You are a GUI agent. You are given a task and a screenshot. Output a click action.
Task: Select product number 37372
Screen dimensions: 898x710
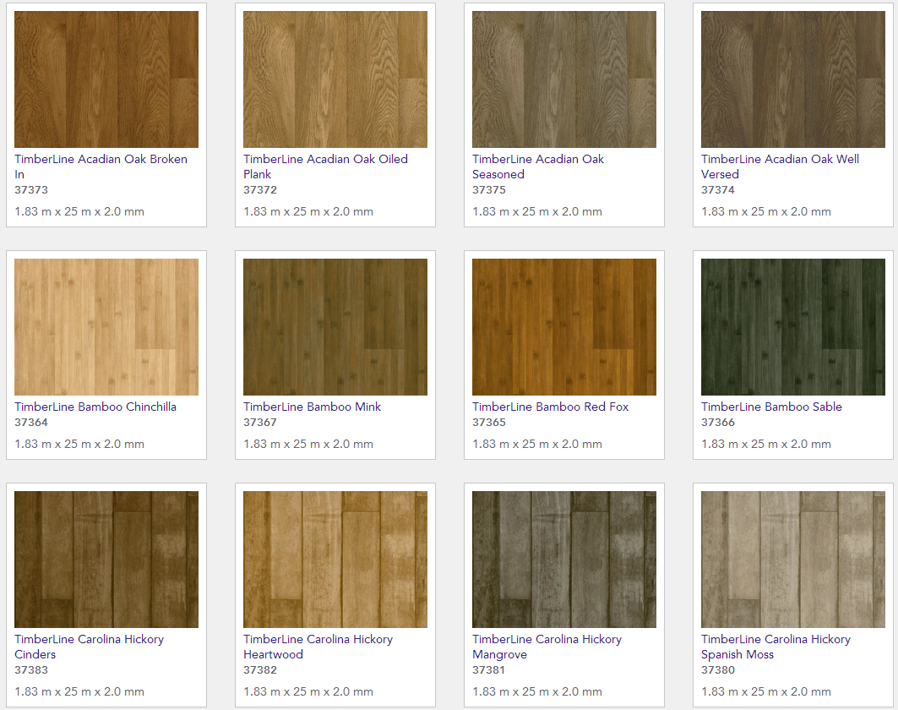pyautogui.click(x=260, y=189)
